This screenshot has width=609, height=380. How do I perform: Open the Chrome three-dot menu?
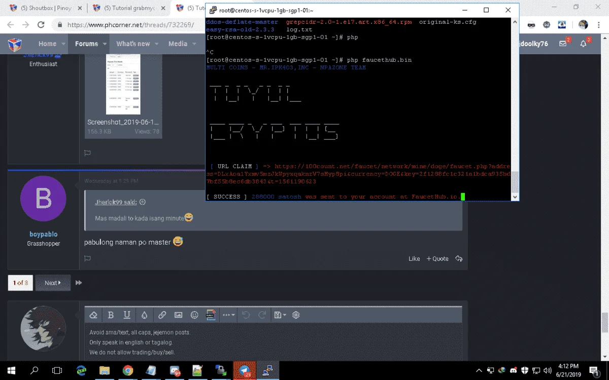pos(598,24)
